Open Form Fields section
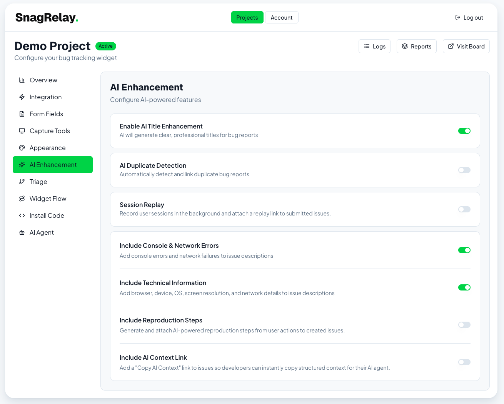504x404 pixels. pos(53,114)
